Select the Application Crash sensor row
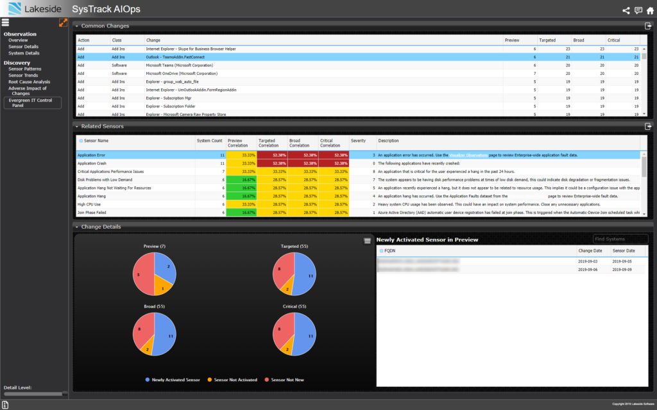657x410 pixels. click(358, 163)
